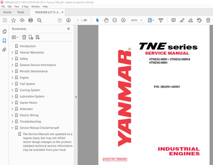
Task: Click the trash delete icon in toolbar
Action: (x=208, y=20)
